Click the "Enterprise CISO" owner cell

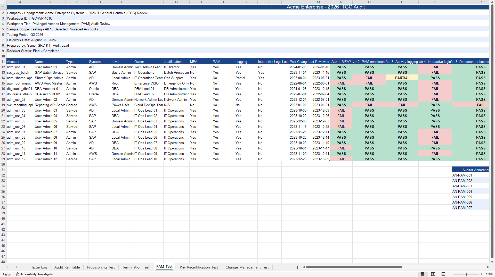tap(149, 83)
